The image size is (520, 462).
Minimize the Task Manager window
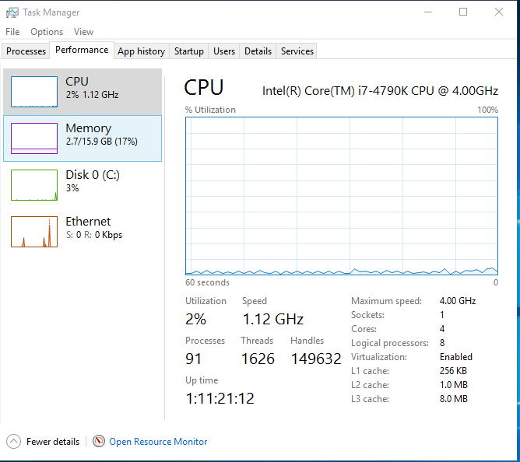tap(428, 12)
